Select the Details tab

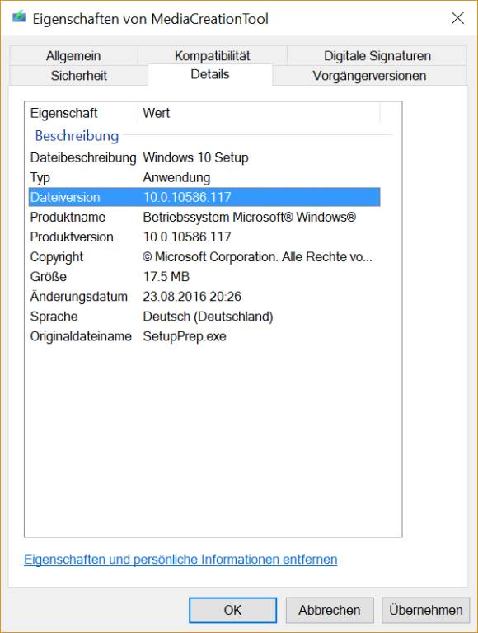tap(210, 75)
